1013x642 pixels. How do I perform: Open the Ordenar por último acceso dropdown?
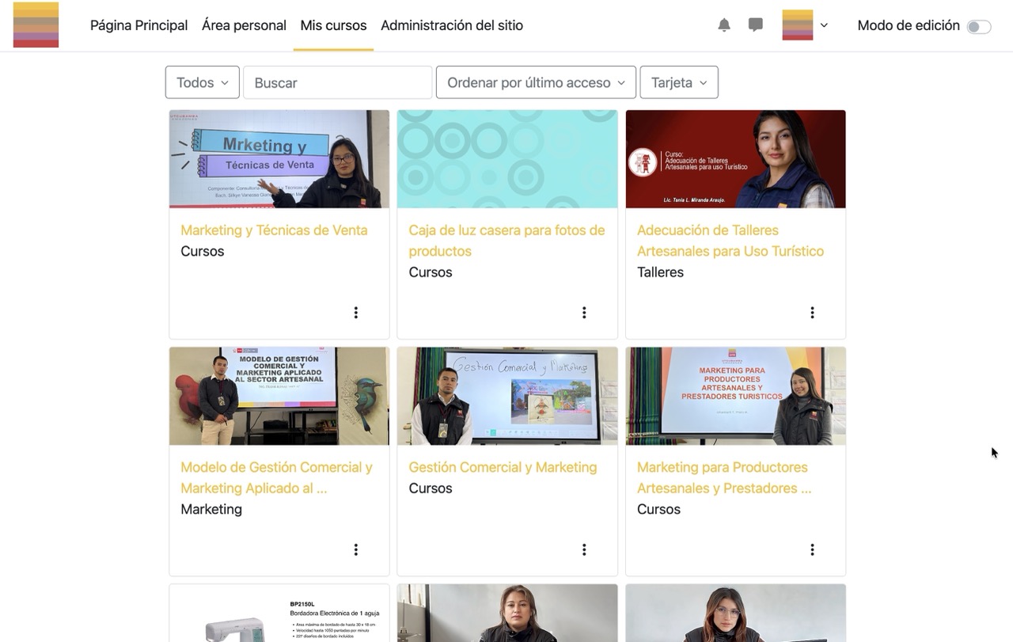pos(536,82)
